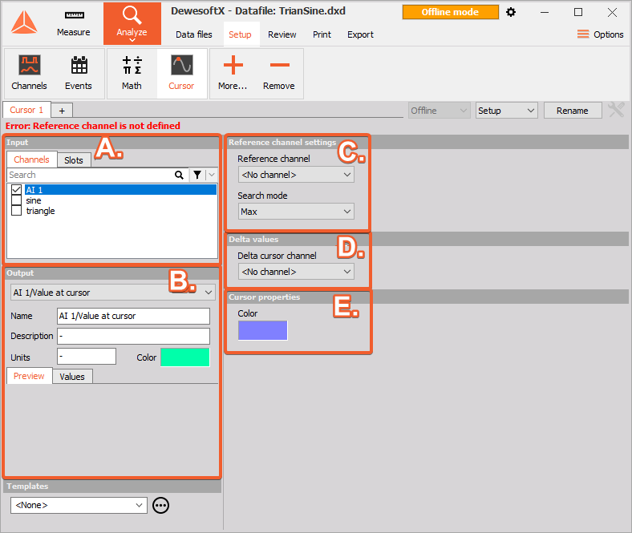Expand the filter dropdown arrow
The width and height of the screenshot is (632, 533).
(x=212, y=175)
